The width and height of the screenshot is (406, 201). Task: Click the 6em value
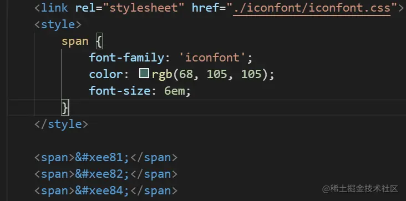point(175,91)
